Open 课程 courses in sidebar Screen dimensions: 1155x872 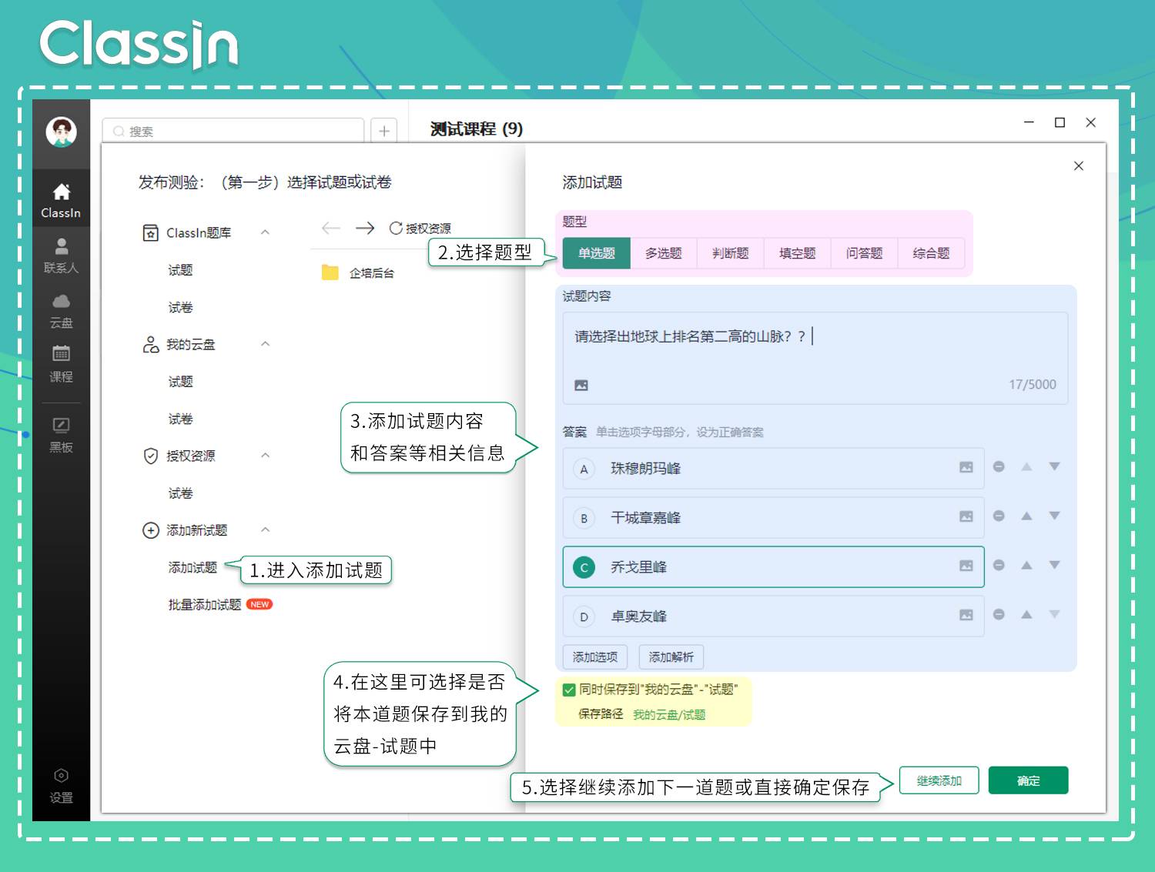coord(61,365)
